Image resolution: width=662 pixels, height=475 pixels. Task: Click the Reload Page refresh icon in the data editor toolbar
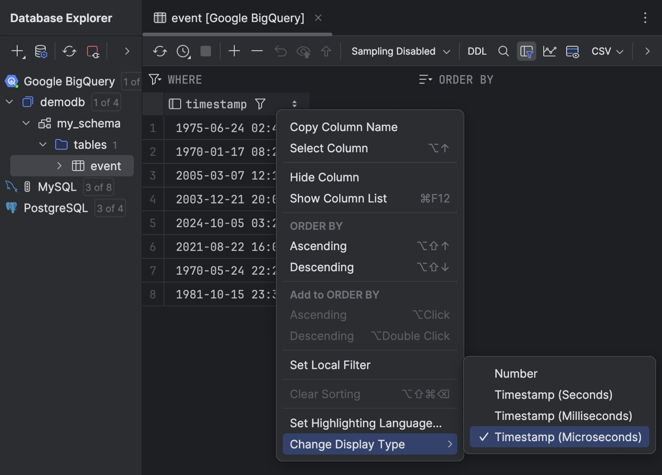[x=160, y=51]
